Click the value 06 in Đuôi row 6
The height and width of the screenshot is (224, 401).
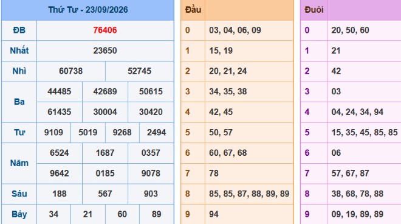point(336,153)
